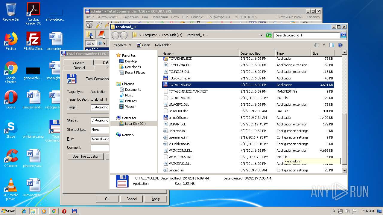Open CCleaner desktop icon

11,158
